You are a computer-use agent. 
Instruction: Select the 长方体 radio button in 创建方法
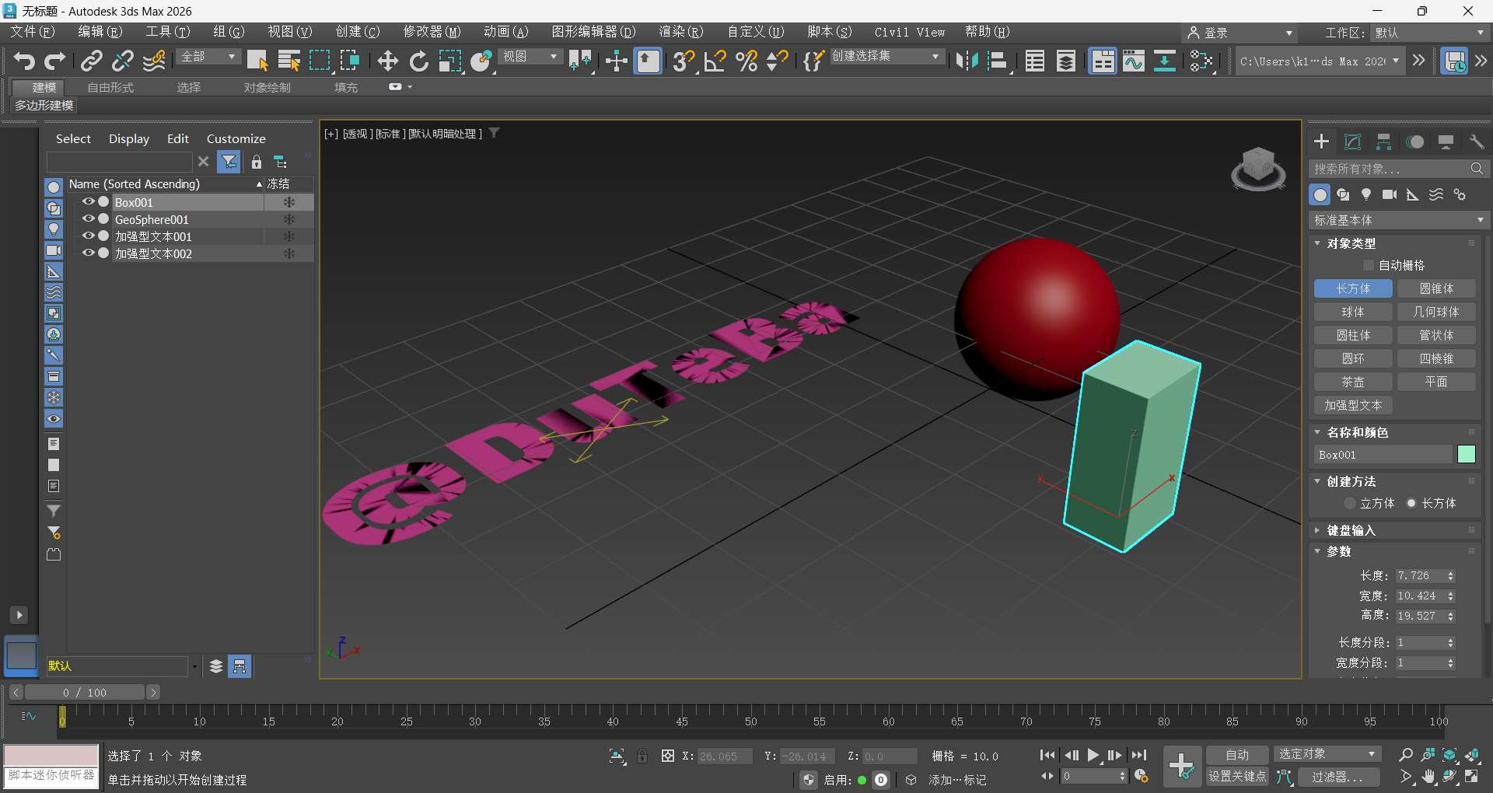(x=1411, y=504)
